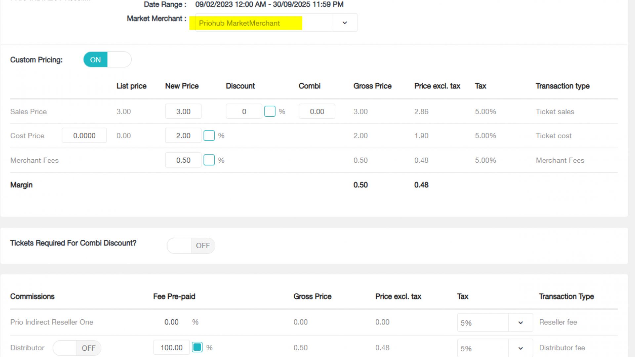
Task: Expand the Distributor fee tax dropdown
Action: [521, 348]
